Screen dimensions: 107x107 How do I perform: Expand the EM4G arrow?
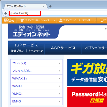59,101
